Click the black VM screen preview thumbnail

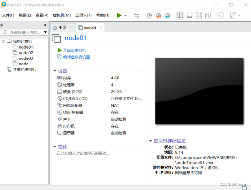tap(199, 91)
